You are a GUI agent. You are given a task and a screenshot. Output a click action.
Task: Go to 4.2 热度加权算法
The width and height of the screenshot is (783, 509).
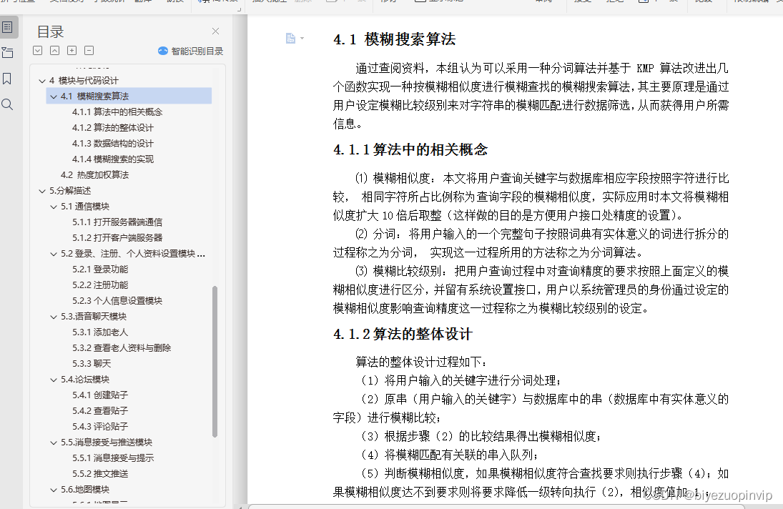(95, 174)
